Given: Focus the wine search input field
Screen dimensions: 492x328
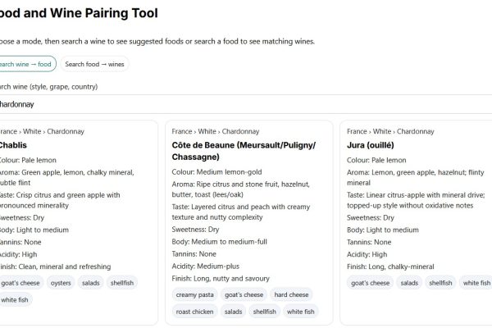Looking at the screenshot, I should click(246, 104).
